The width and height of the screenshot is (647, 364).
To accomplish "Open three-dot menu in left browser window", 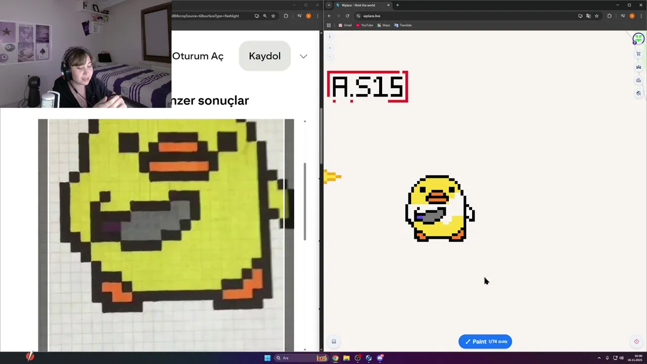I will [x=317, y=16].
